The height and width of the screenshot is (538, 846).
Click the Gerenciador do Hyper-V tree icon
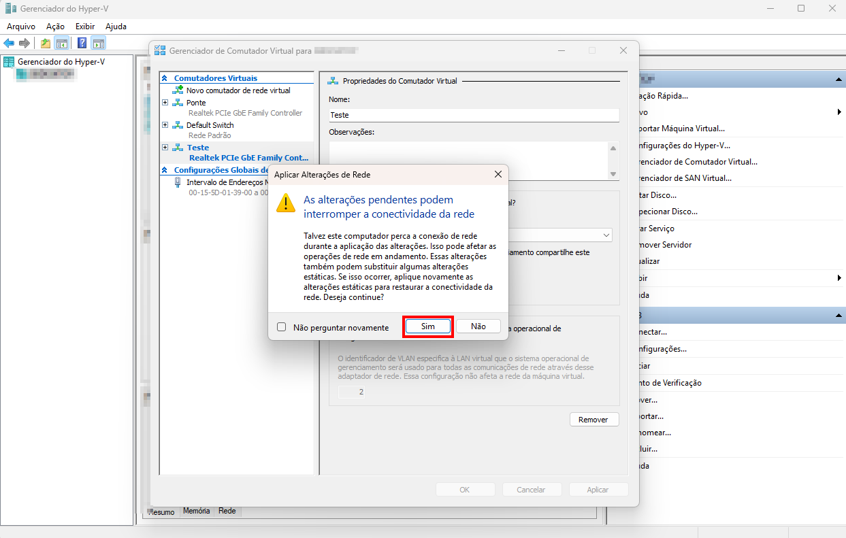click(9, 62)
